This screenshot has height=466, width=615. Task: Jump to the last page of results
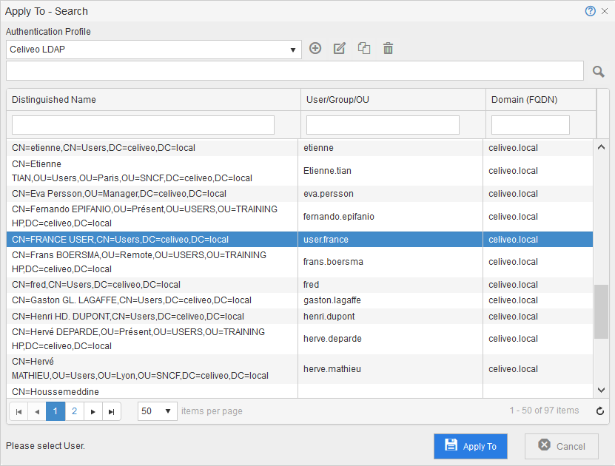pos(112,411)
